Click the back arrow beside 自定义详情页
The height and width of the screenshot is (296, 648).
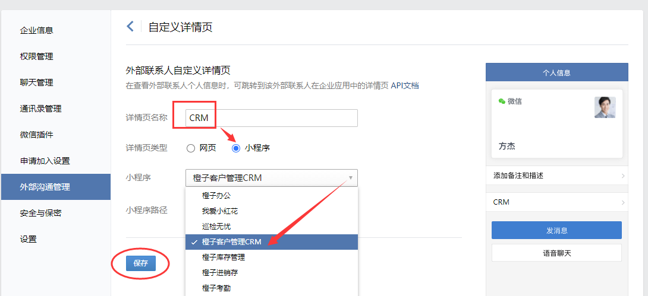pyautogui.click(x=130, y=27)
